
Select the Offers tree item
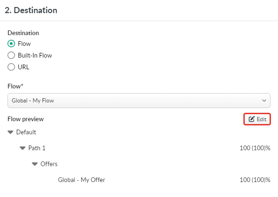[49, 164]
